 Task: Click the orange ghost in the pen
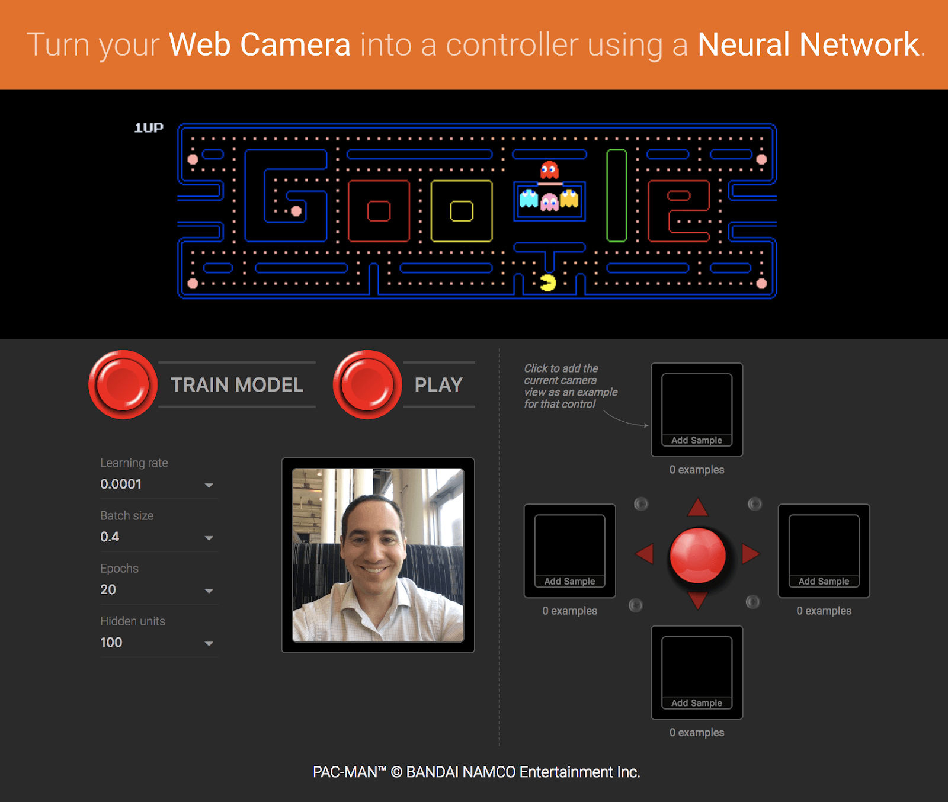[569, 198]
